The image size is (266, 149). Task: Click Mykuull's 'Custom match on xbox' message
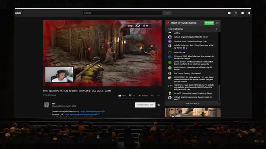coord(193,98)
